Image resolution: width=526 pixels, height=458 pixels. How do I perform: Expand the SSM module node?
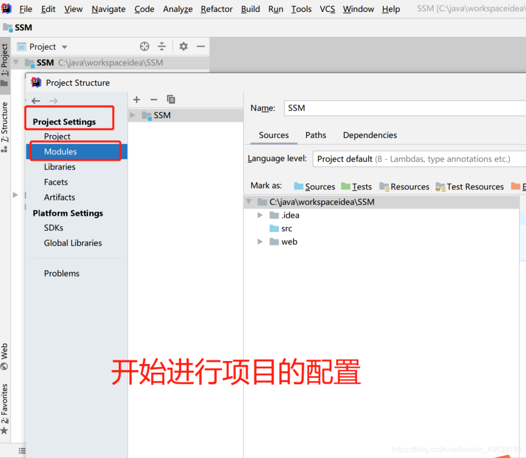click(x=133, y=115)
